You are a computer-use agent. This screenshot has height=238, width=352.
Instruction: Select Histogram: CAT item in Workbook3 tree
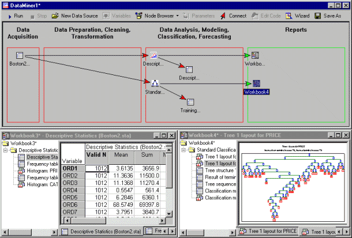[x=38, y=184]
